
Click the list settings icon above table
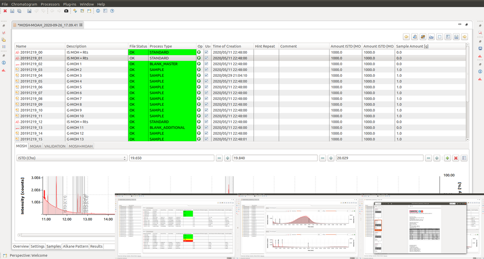[x=448, y=37]
